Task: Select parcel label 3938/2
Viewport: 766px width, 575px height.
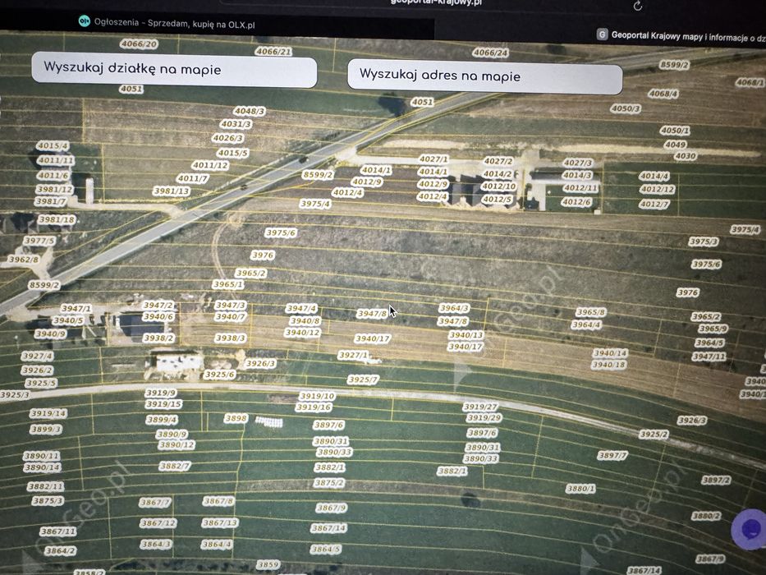Action: point(158,338)
